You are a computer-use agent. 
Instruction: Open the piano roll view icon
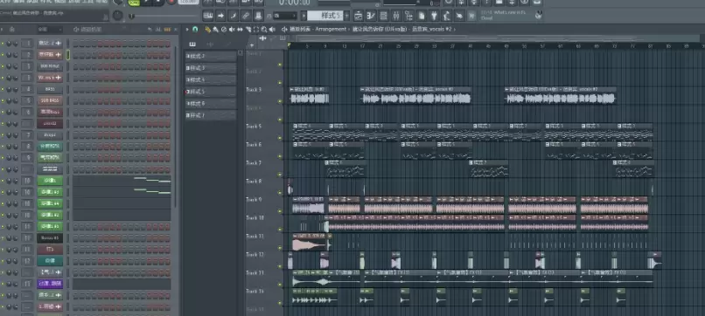click(371, 16)
